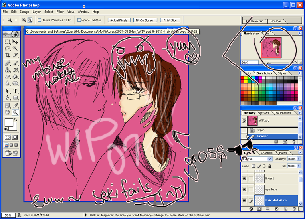Reset to default foreground and background colors

pos(6,129)
